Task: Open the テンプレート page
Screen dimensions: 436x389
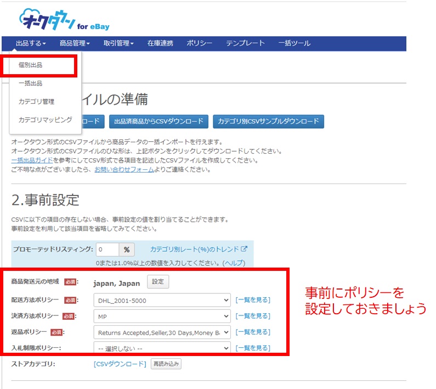Action: (245, 43)
